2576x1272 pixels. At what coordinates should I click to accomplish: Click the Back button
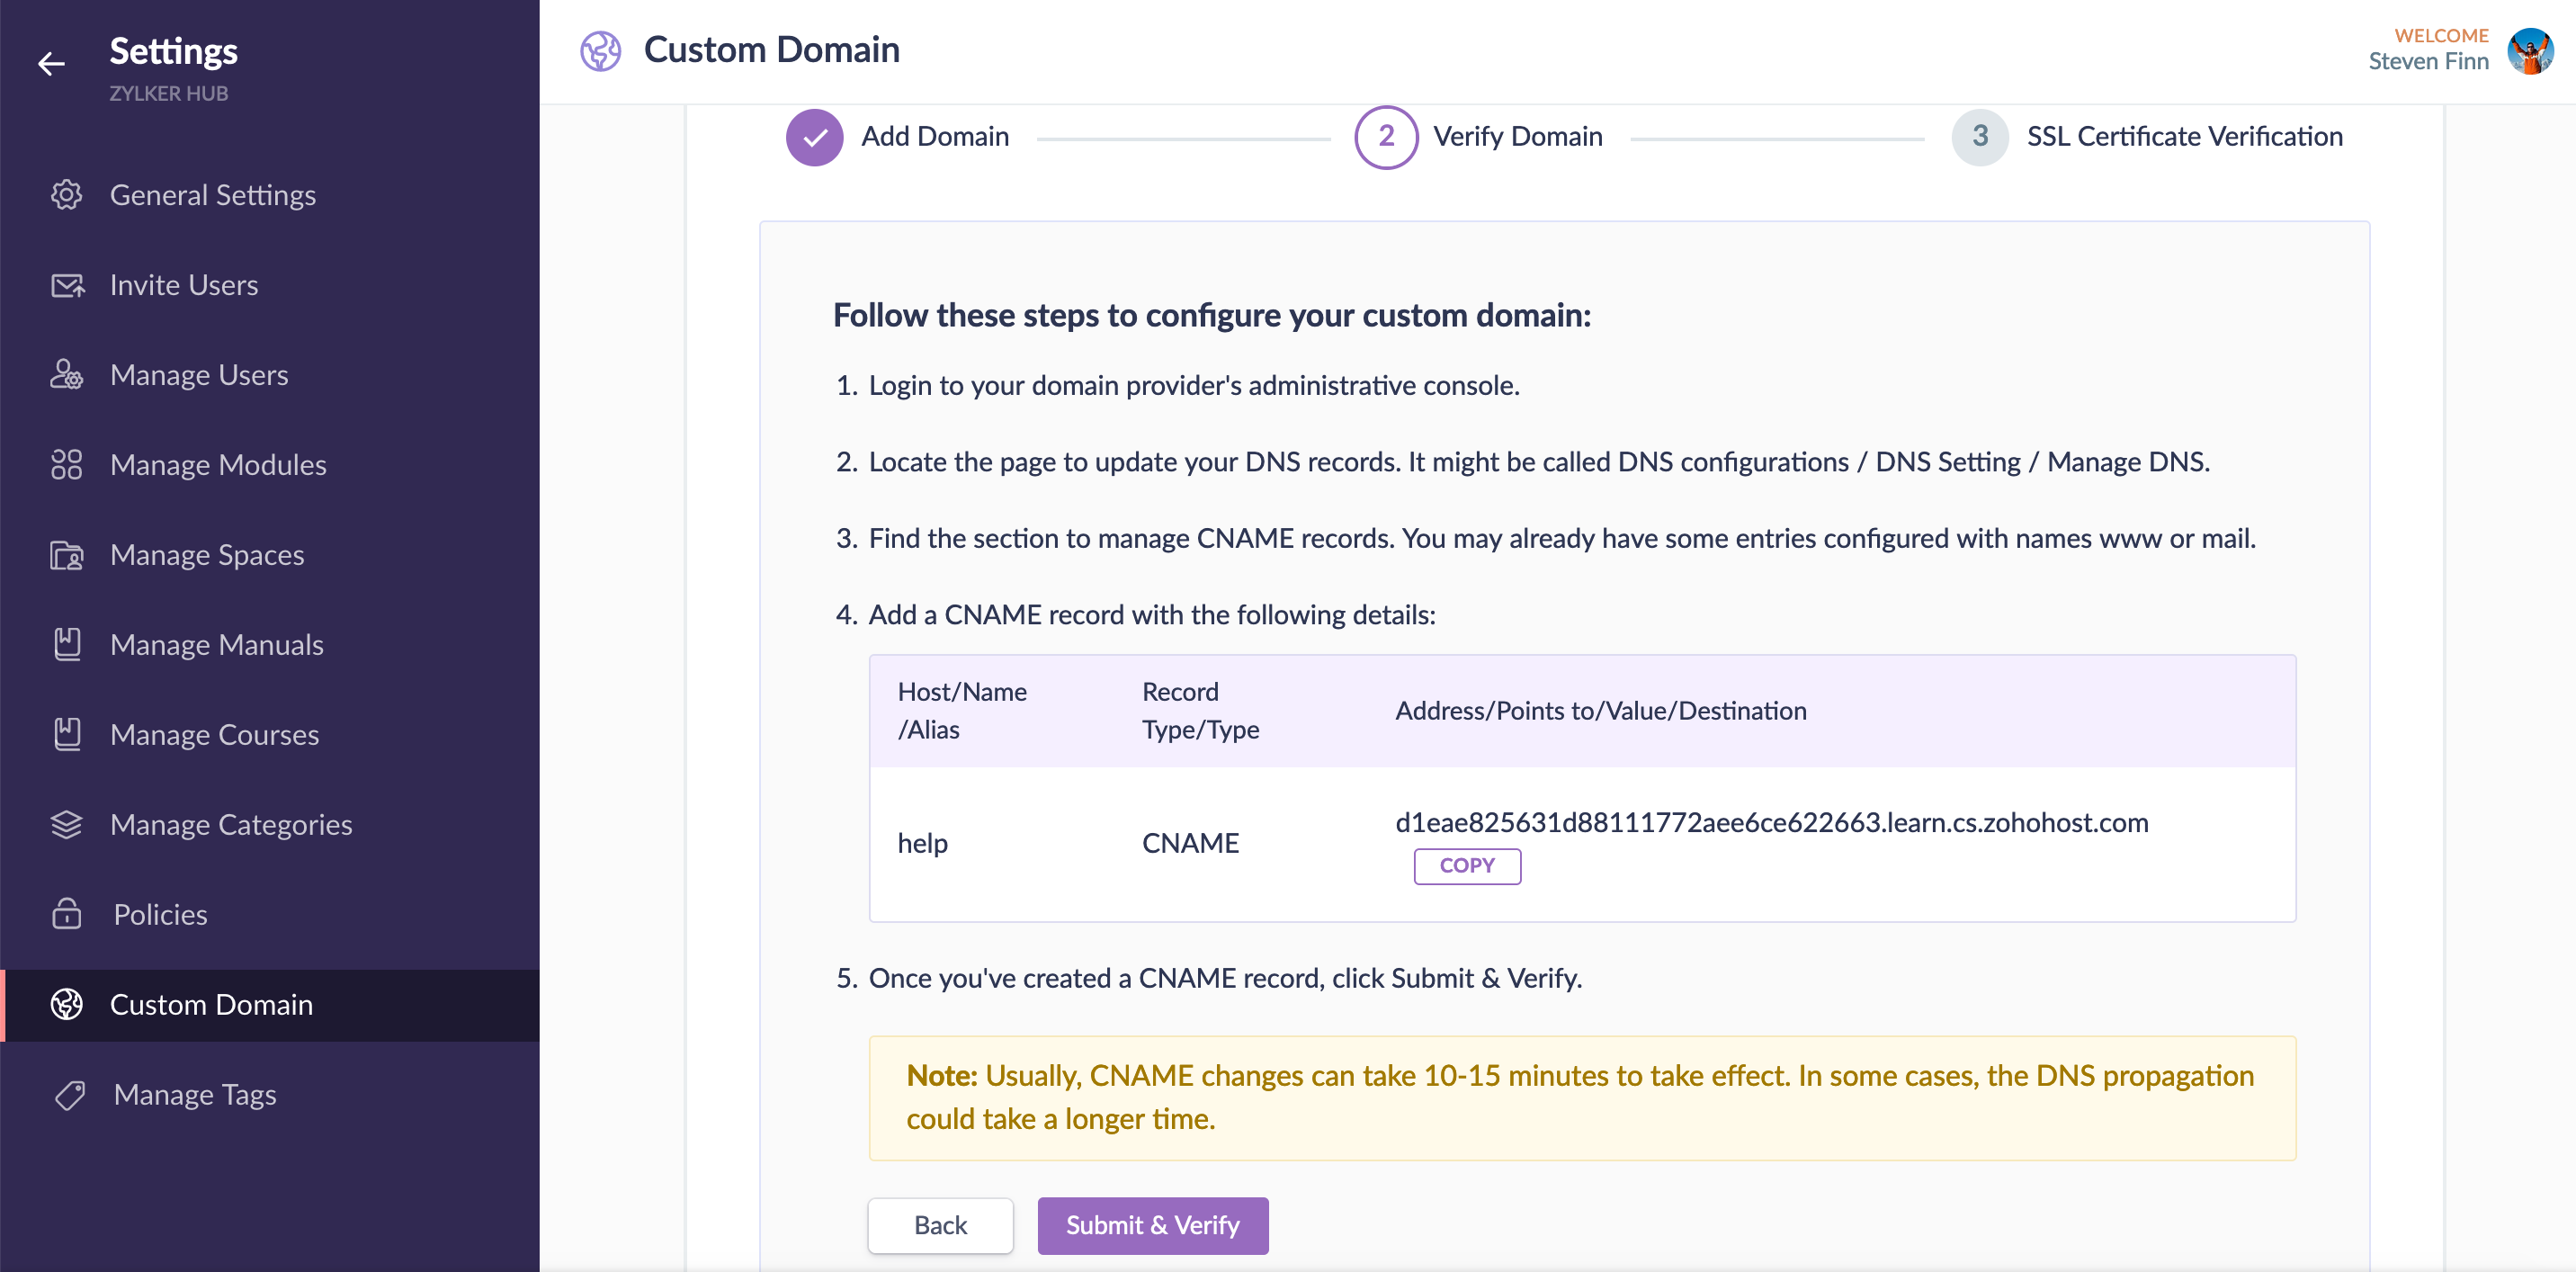939,1225
